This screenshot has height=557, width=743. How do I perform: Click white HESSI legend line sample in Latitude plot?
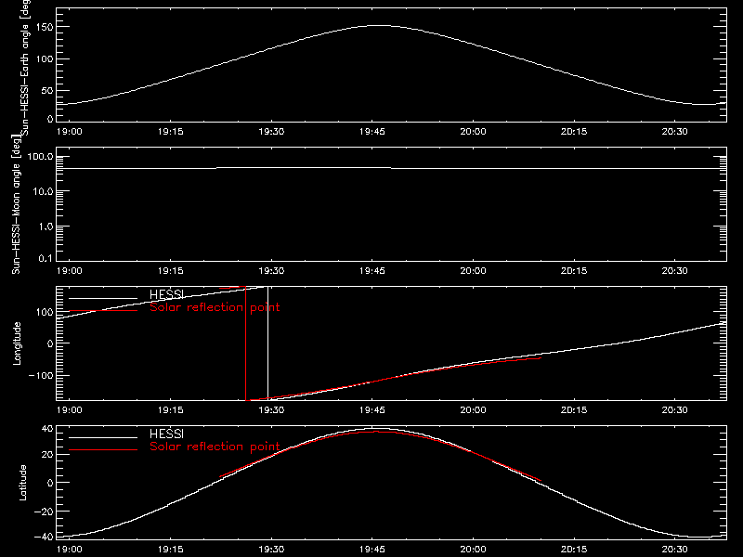[103, 437]
